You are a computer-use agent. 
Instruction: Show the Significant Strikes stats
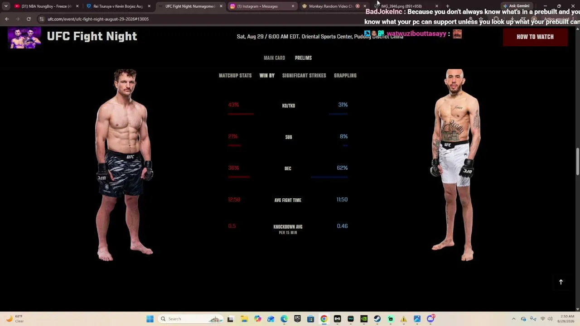click(304, 76)
